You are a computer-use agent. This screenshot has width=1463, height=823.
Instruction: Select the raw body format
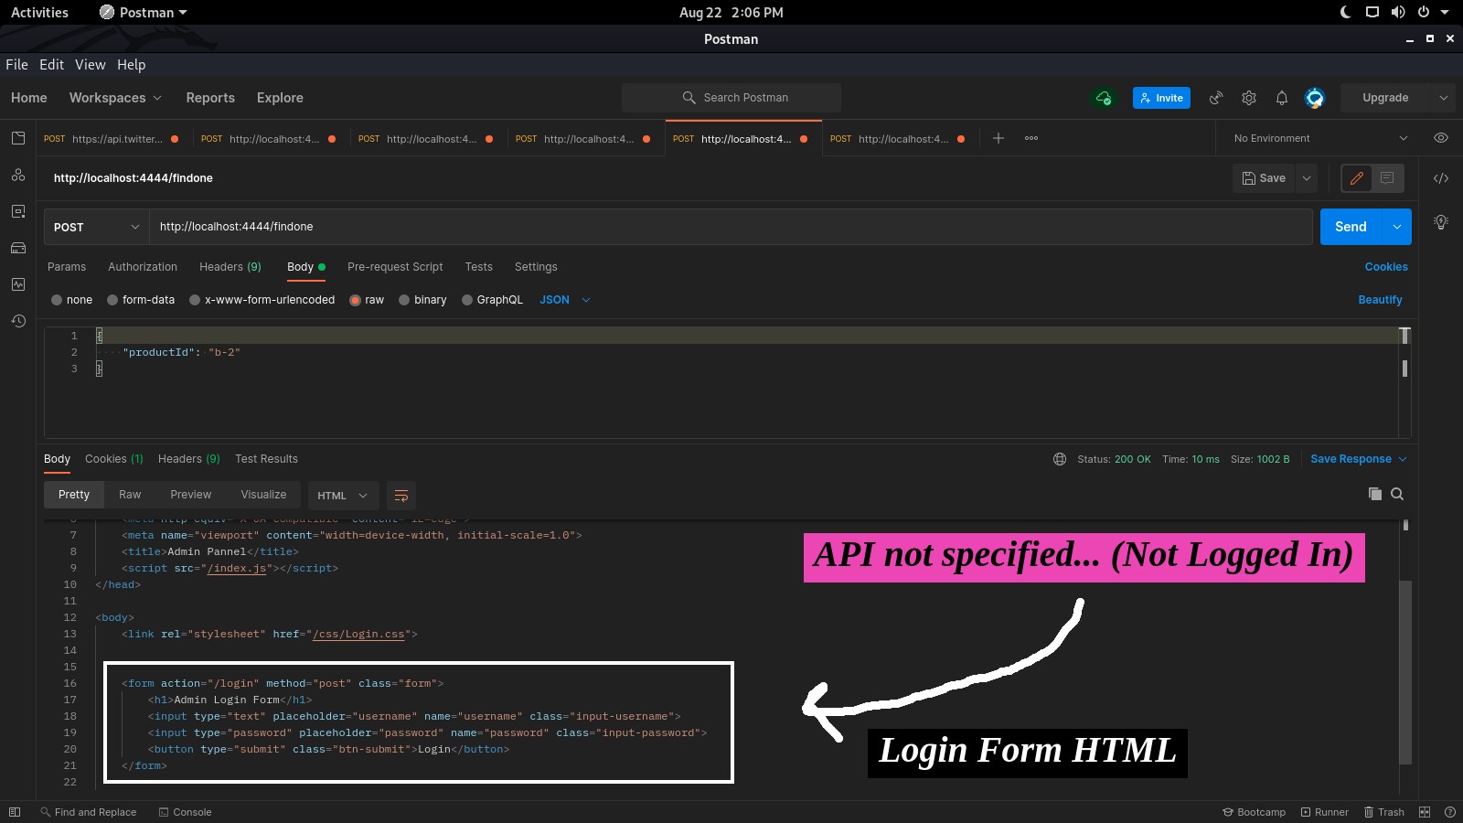[366, 299]
